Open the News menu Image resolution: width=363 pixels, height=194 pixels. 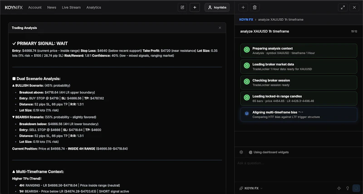(52, 7)
